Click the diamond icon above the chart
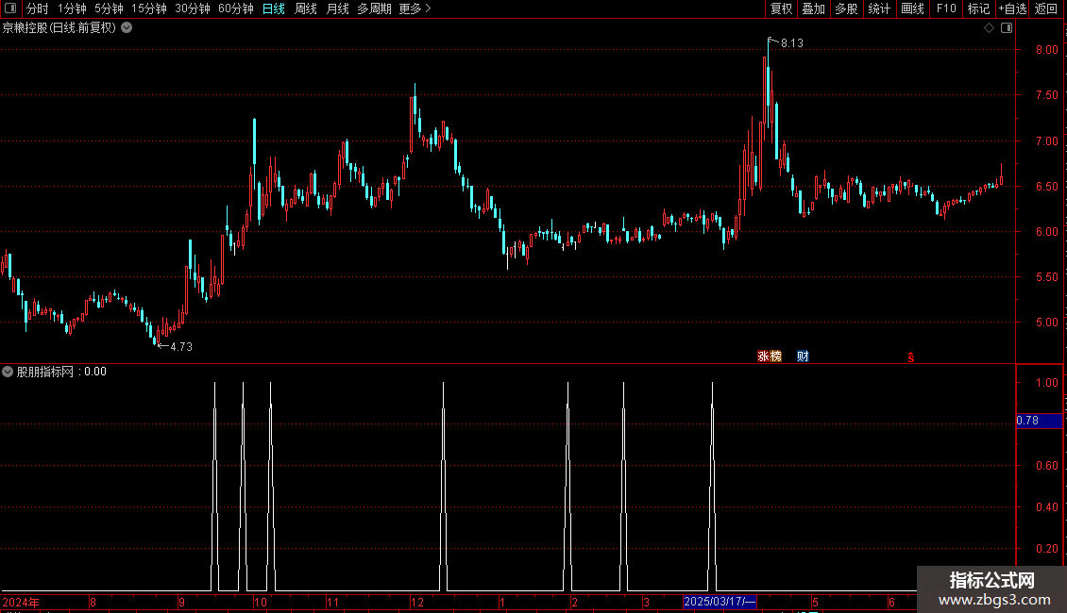This screenshot has width=1067, height=613. click(990, 28)
